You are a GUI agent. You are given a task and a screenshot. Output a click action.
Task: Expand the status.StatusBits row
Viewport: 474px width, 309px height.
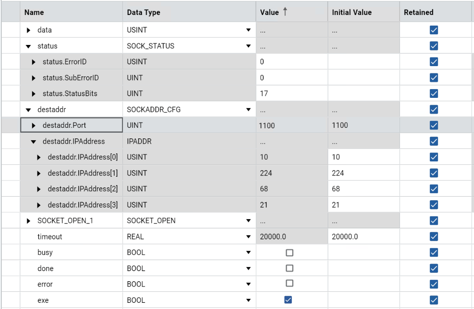33,94
